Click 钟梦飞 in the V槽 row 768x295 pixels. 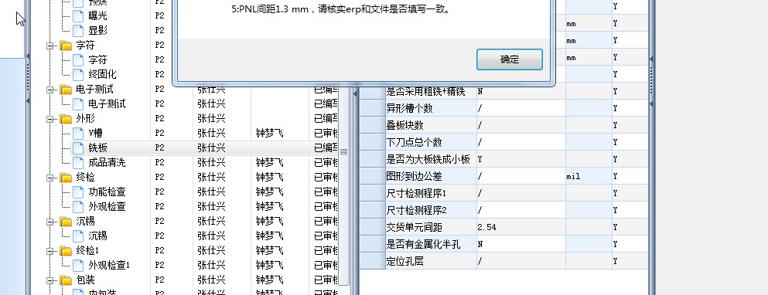pos(269,133)
